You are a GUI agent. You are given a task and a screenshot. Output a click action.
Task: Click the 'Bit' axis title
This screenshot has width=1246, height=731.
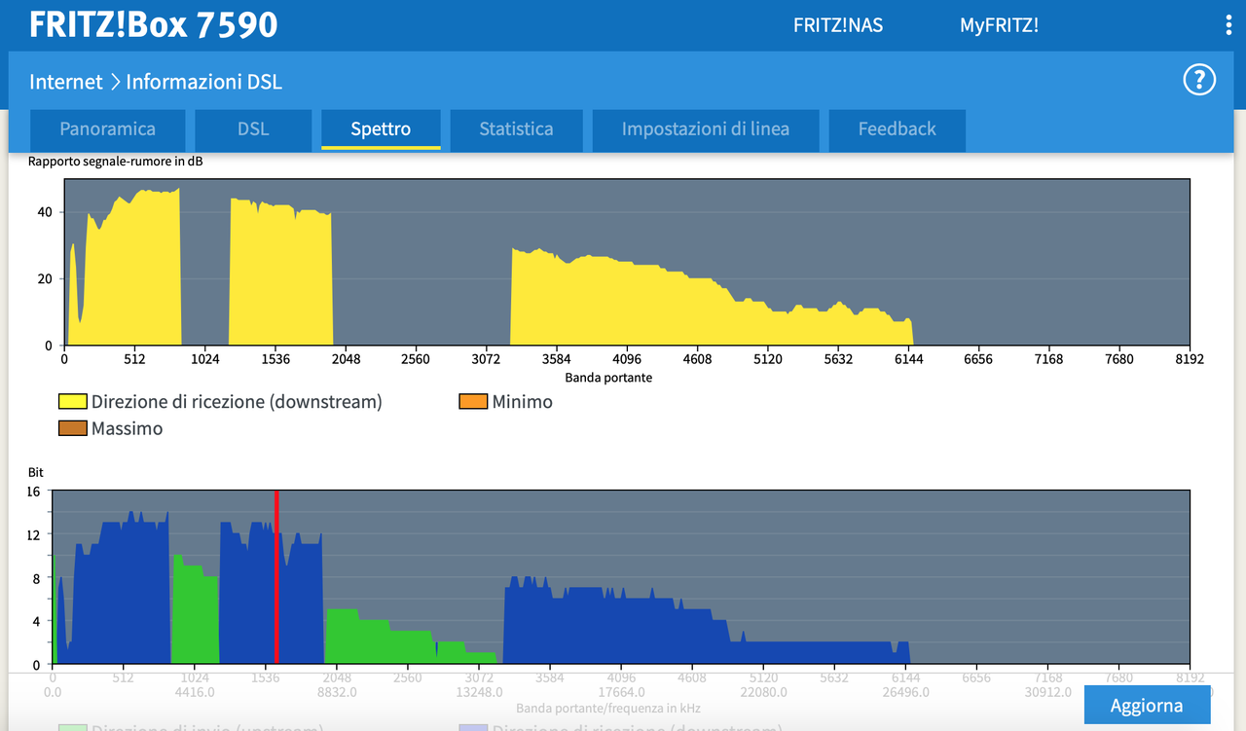pyautogui.click(x=36, y=472)
